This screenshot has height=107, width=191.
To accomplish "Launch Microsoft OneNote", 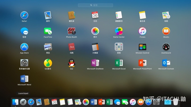I will (95, 63).
